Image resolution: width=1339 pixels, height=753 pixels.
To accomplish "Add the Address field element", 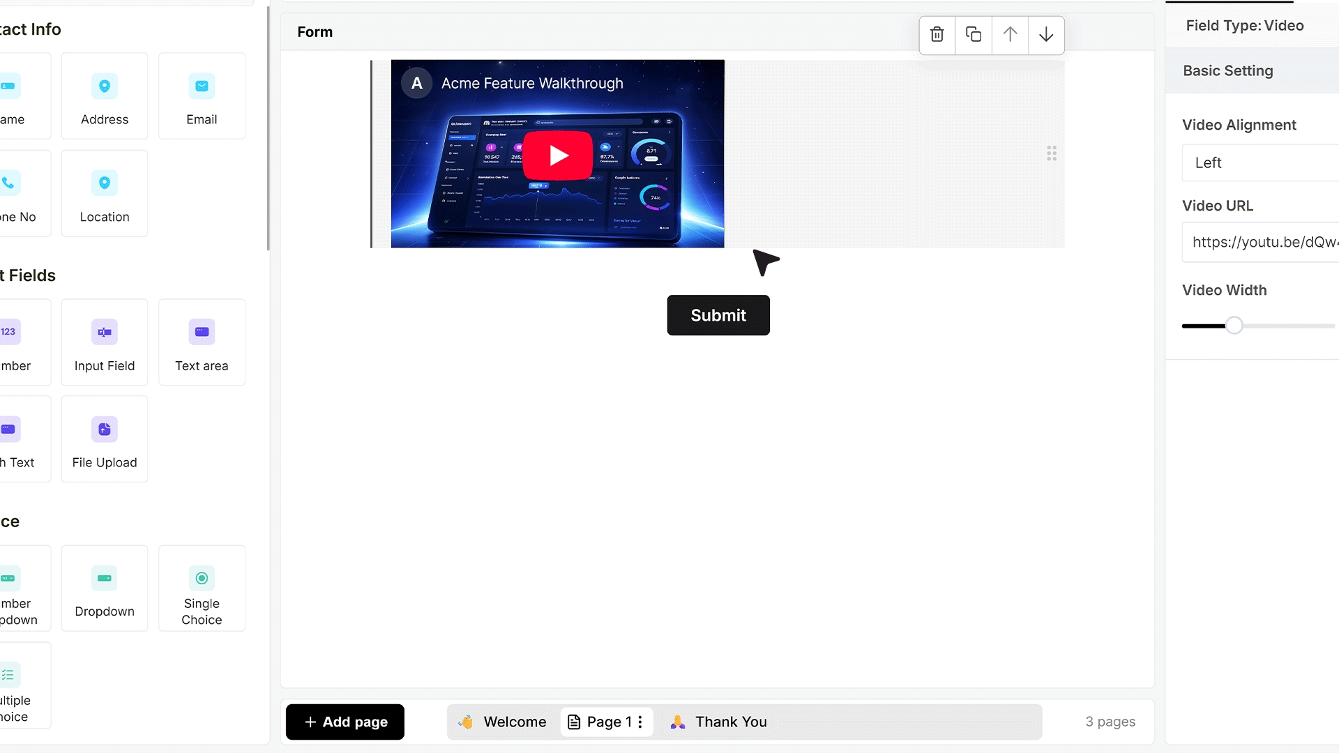I will coord(105,96).
